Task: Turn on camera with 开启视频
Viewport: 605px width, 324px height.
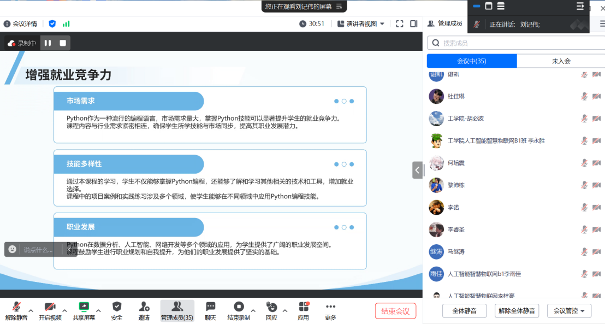Action: coord(50,308)
